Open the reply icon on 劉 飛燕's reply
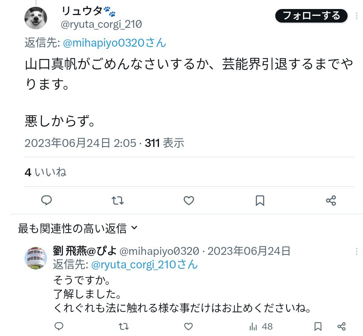Viewport: 363px width, 336px height. [59, 326]
